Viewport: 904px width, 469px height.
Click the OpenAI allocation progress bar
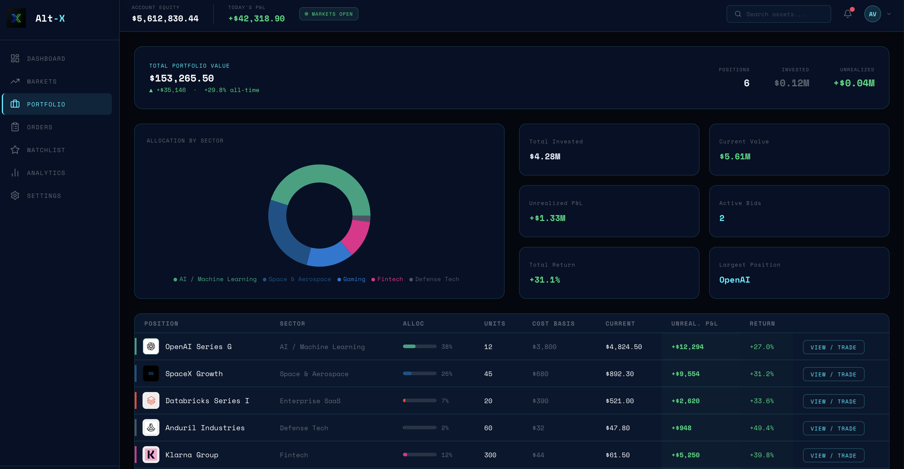pyautogui.click(x=420, y=347)
